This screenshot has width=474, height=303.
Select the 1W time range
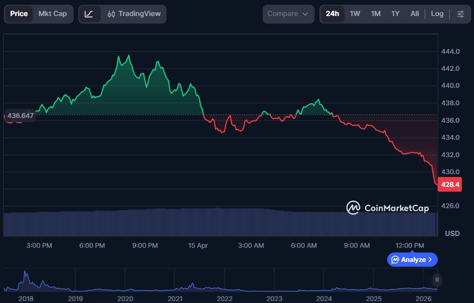click(x=355, y=14)
